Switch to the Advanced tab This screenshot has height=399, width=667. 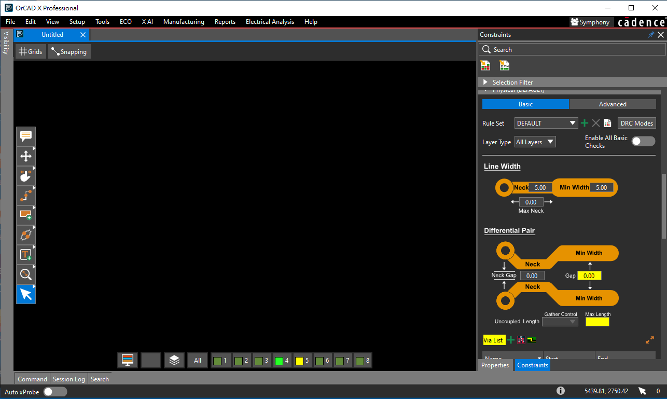point(613,104)
